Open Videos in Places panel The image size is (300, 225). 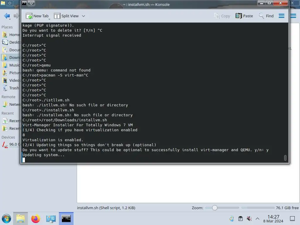click(x=11, y=80)
